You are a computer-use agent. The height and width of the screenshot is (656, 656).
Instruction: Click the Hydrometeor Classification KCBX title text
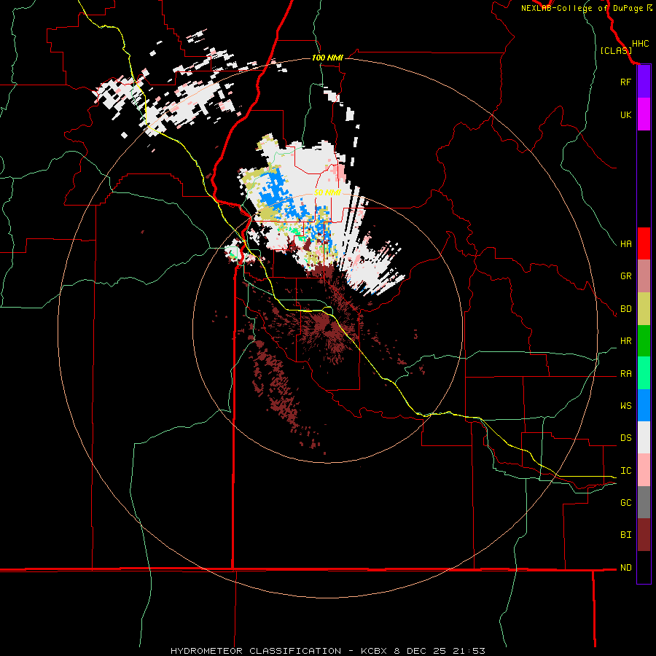[328, 651]
